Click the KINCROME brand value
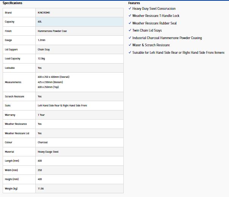This screenshot has width=229, height=197. (44, 13)
